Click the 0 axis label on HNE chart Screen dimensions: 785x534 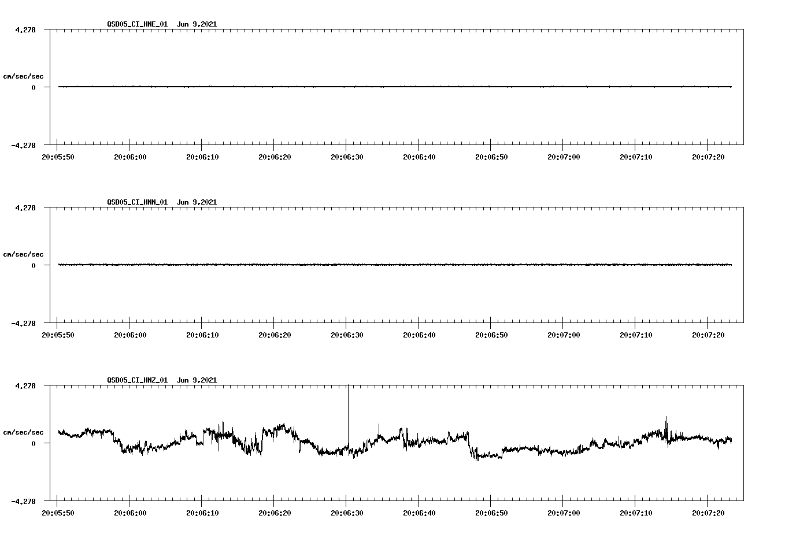coord(34,88)
